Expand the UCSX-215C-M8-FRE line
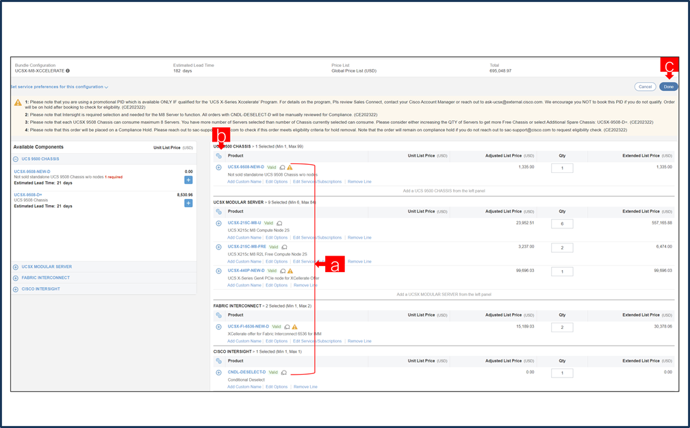Image resolution: width=690 pixels, height=428 pixels. [219, 247]
